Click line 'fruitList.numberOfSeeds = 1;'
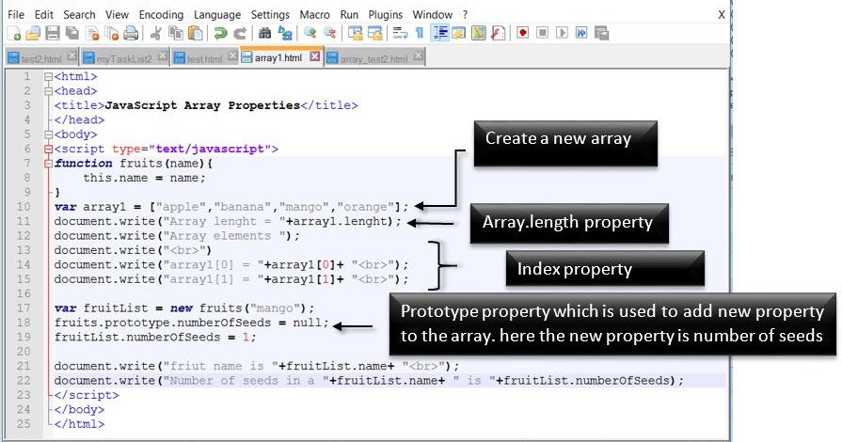The width and height of the screenshot is (842, 442). [155, 338]
